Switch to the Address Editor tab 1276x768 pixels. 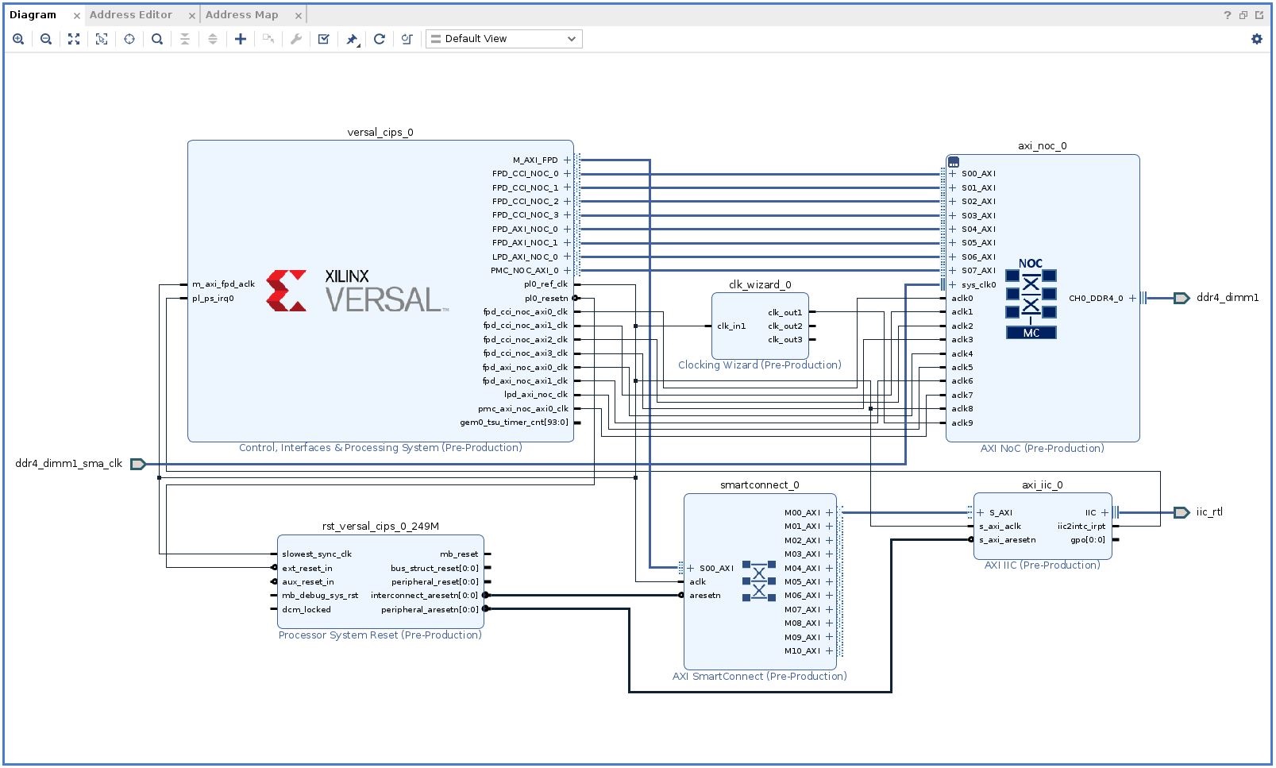click(131, 15)
